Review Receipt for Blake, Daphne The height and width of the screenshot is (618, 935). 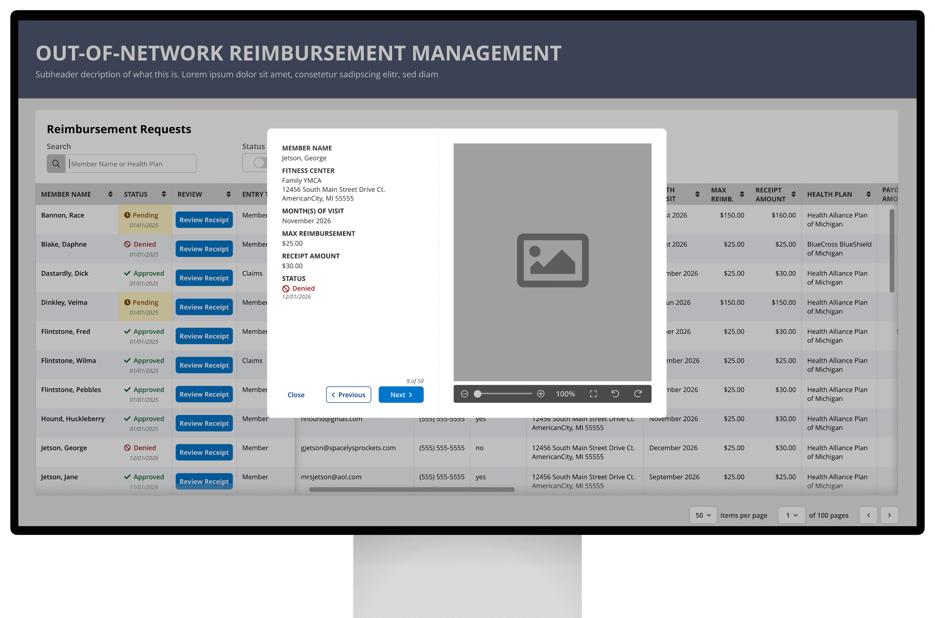tap(204, 249)
